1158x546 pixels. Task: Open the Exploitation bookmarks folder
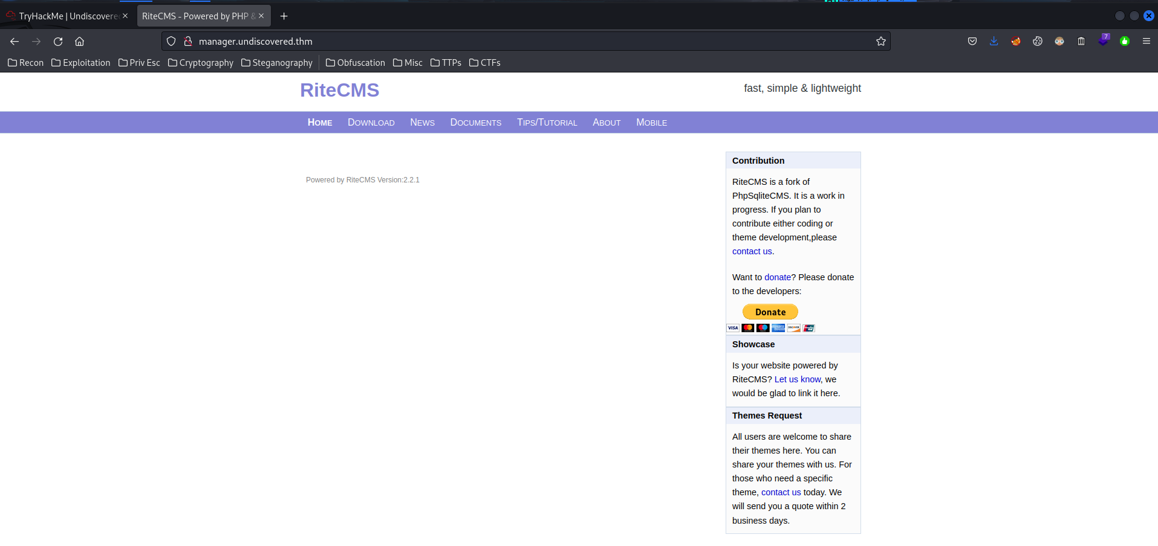pos(81,63)
